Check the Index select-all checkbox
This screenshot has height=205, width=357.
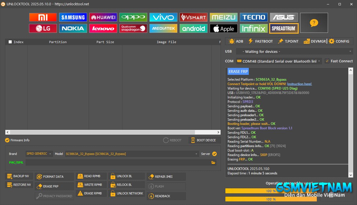(x=10, y=42)
